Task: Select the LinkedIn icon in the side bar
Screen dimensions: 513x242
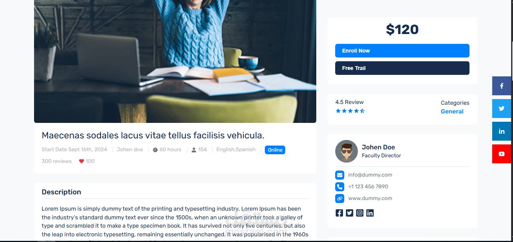Action: pos(502,131)
